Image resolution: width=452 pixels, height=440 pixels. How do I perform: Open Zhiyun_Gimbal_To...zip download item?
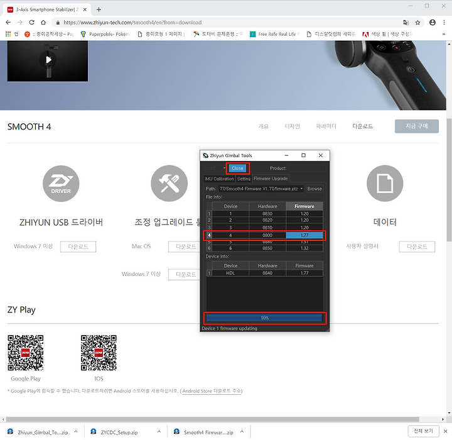pos(39,432)
